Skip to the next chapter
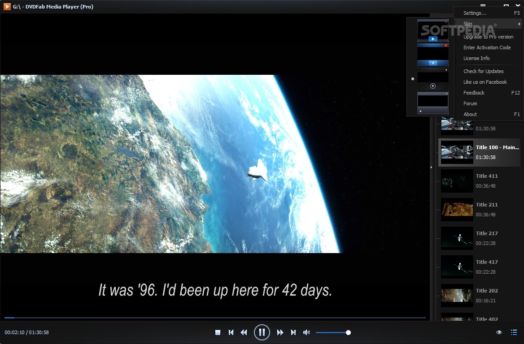 pos(293,332)
